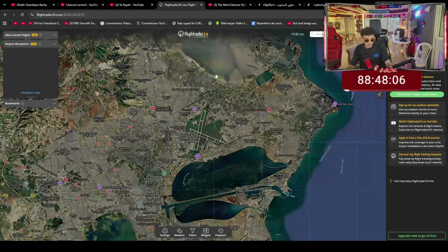Click the site info icon in address bar
448x252 pixels.
[x=32, y=15]
